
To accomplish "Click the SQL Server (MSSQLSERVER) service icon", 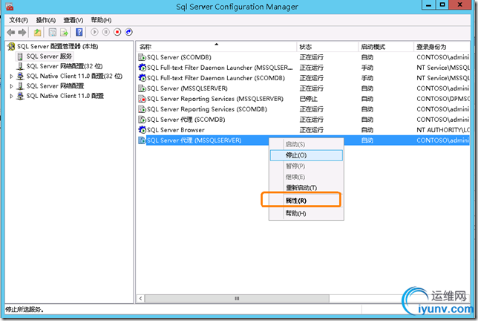I will coord(142,88).
